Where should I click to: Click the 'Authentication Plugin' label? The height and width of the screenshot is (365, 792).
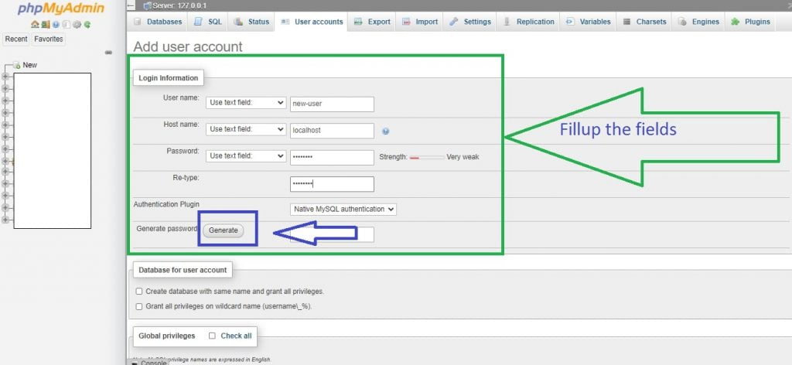click(166, 204)
